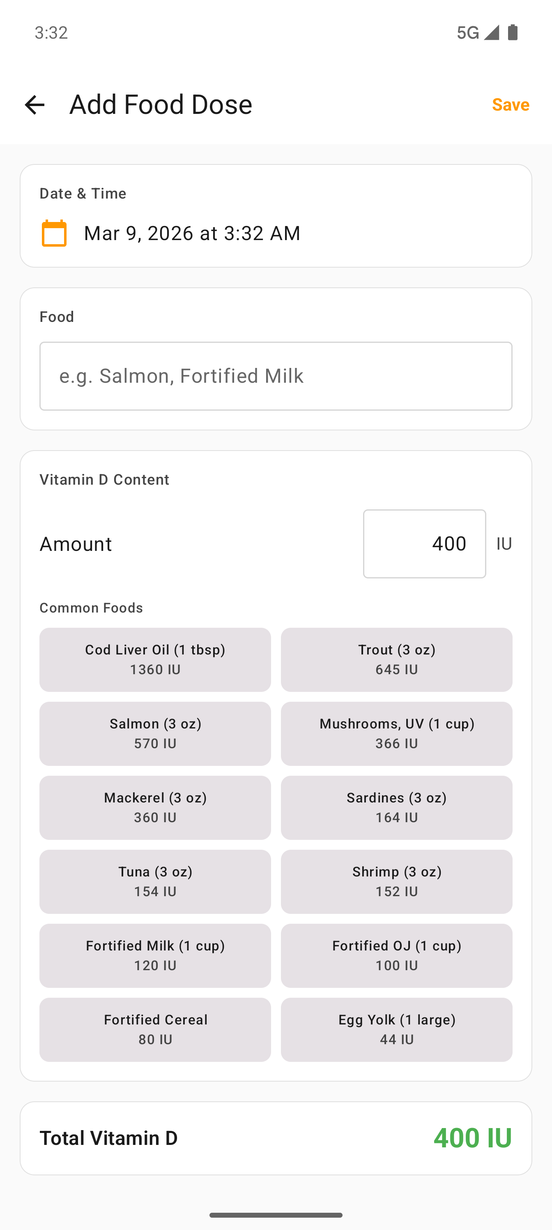Tap the battery status icon
552x1230 pixels.
tap(513, 32)
